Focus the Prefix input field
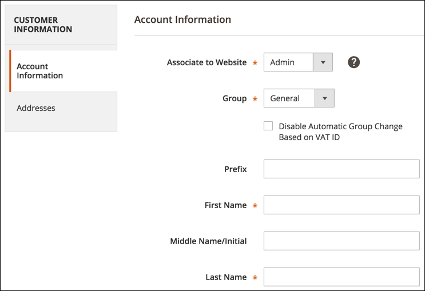This screenshot has height=291, width=425. [x=341, y=169]
